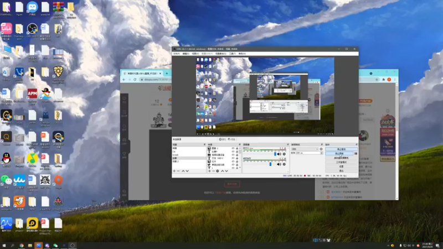Toggle the video capture device source's eye icon
The image size is (443, 249).
(x=233, y=155)
